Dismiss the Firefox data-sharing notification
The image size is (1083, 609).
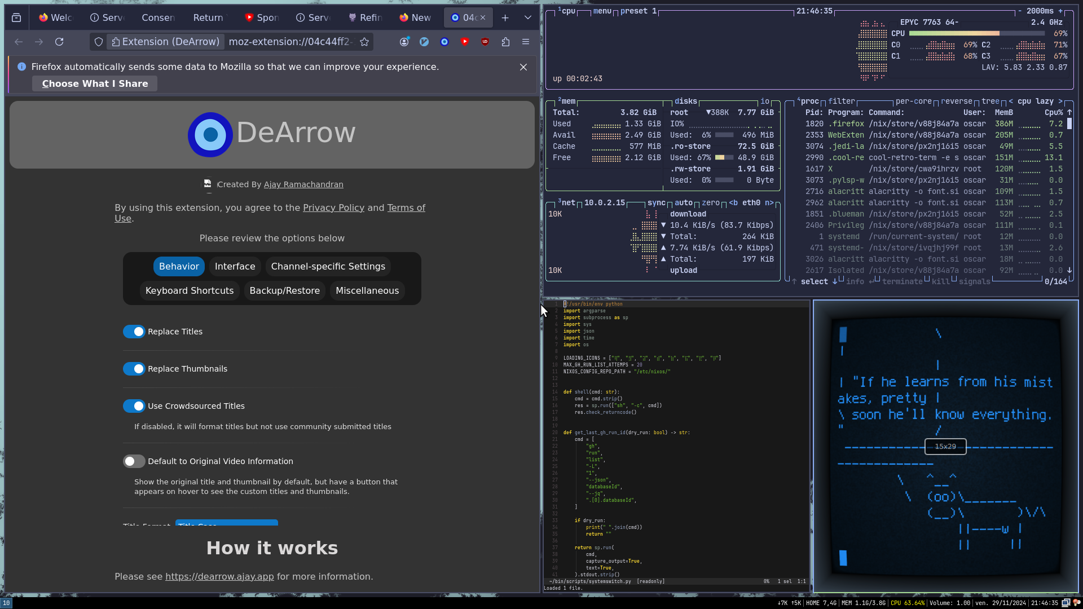pos(523,67)
